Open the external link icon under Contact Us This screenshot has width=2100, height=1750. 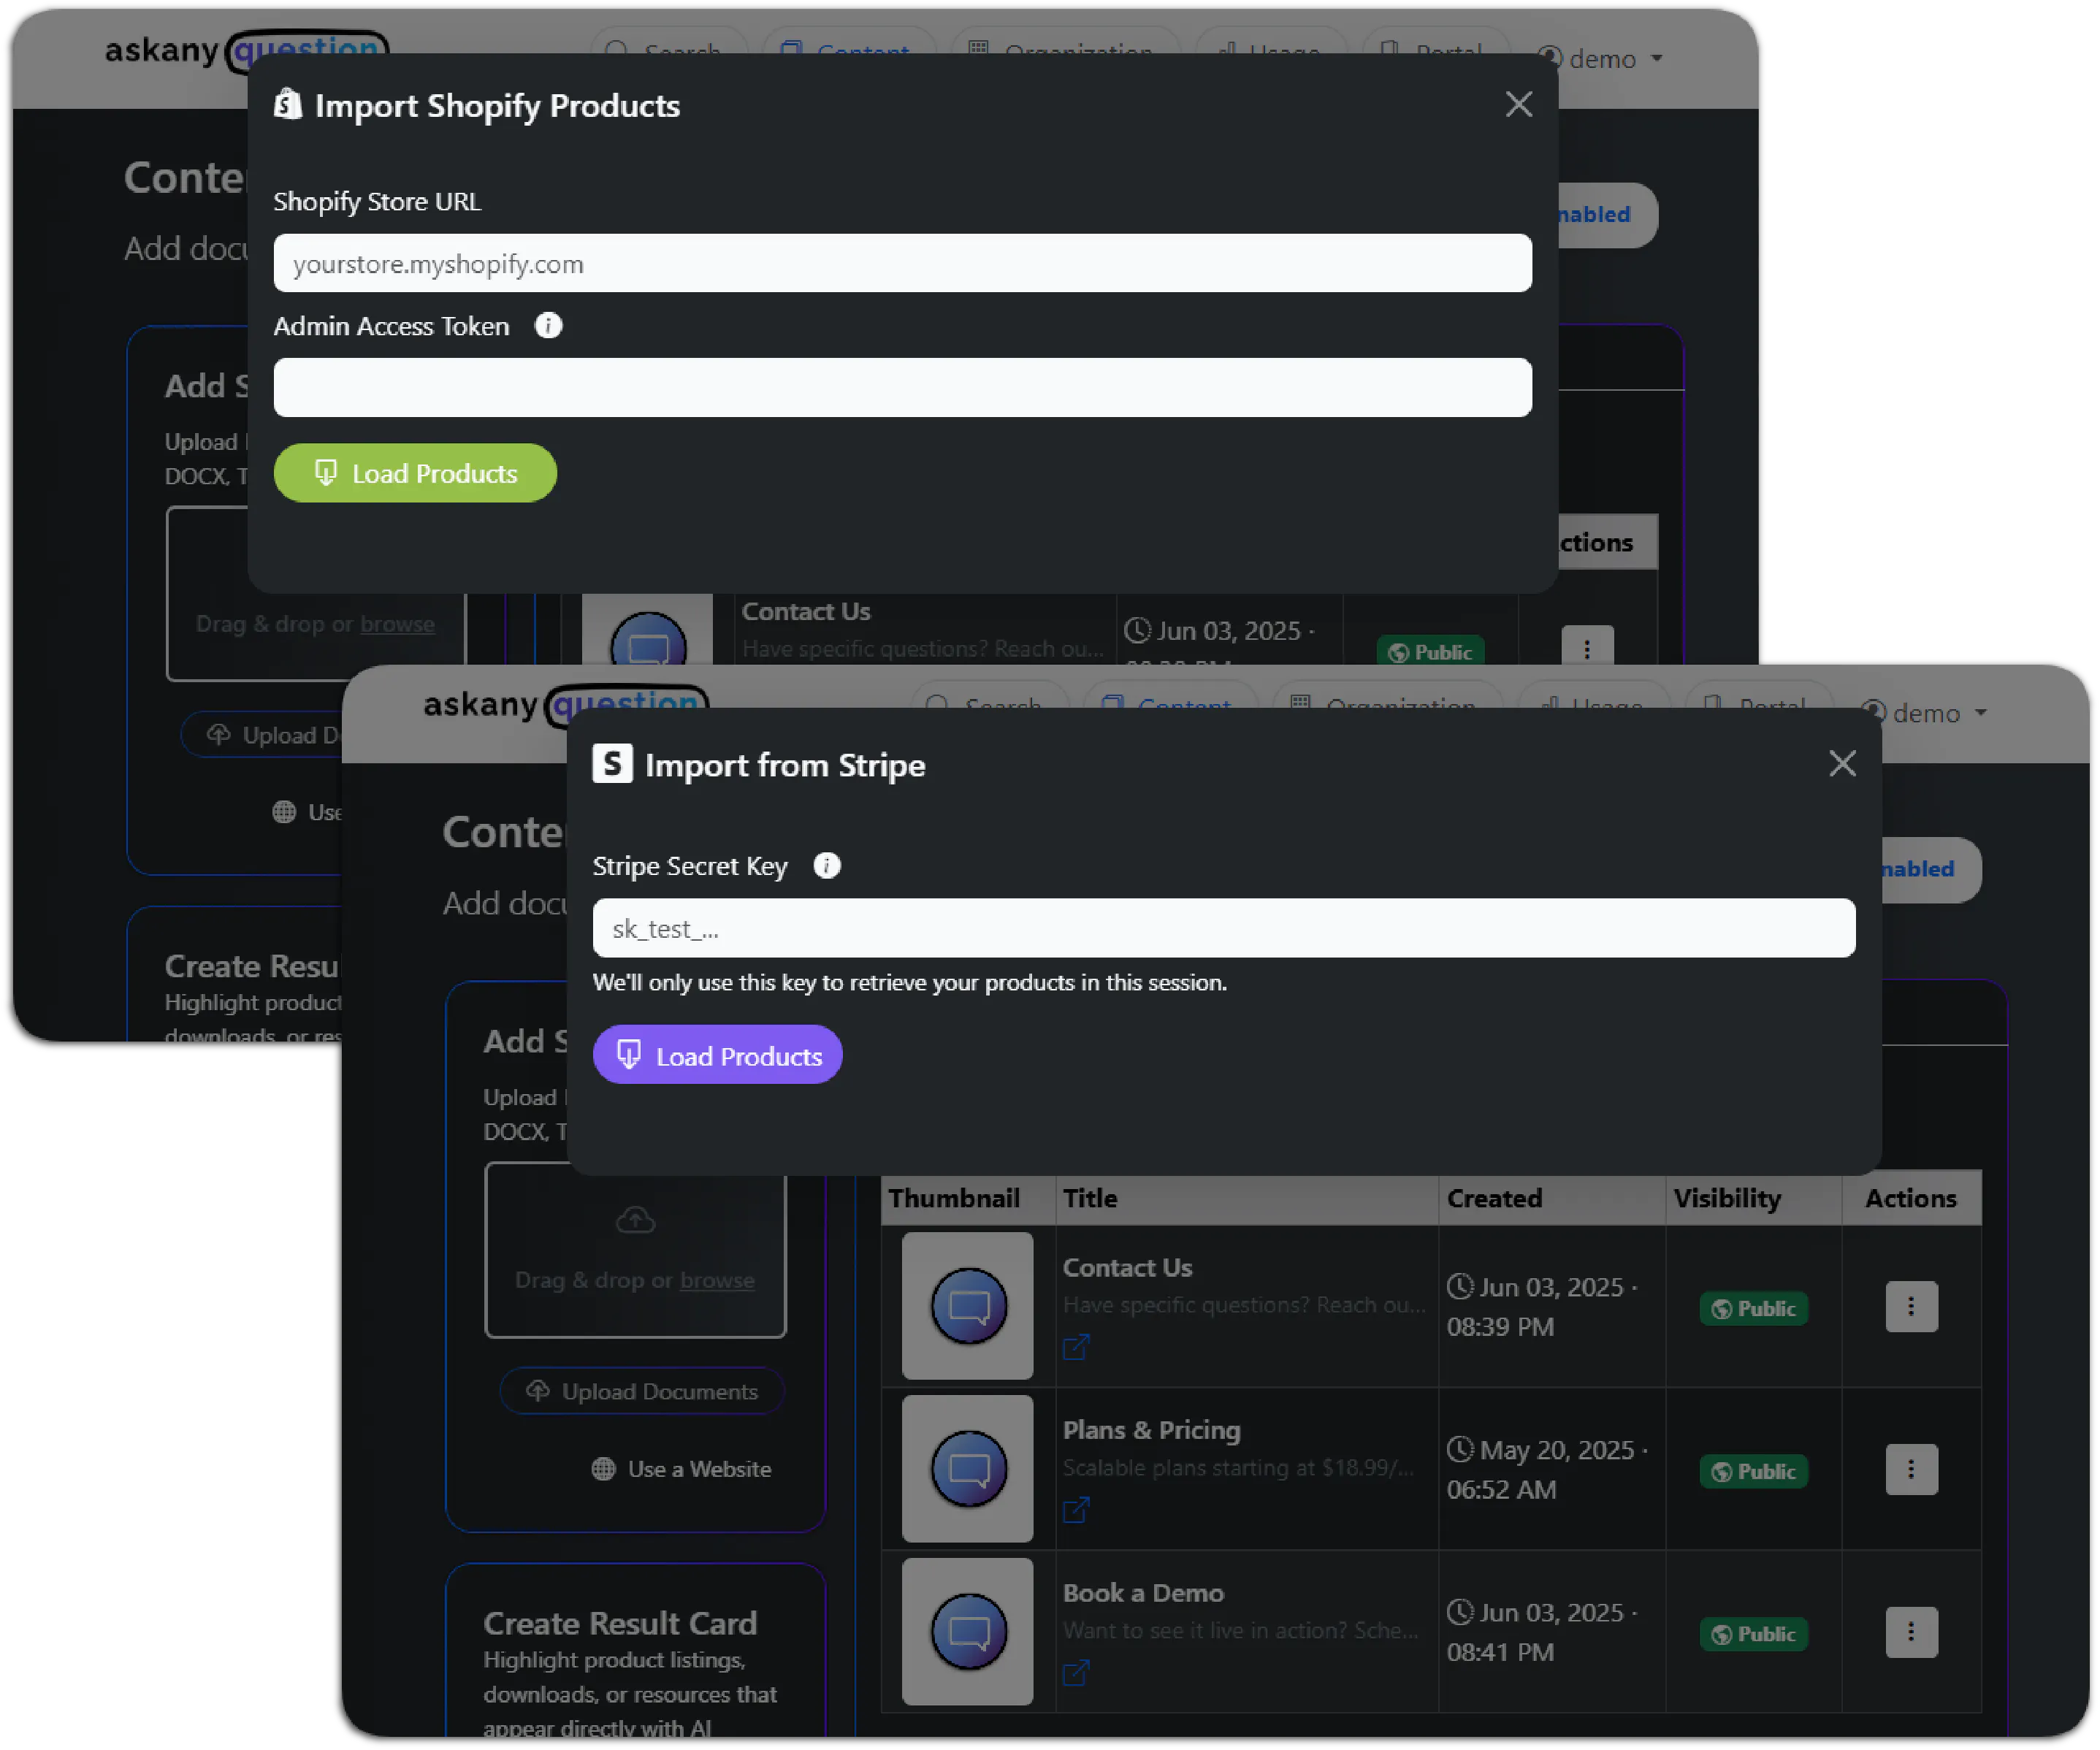click(x=1076, y=1347)
